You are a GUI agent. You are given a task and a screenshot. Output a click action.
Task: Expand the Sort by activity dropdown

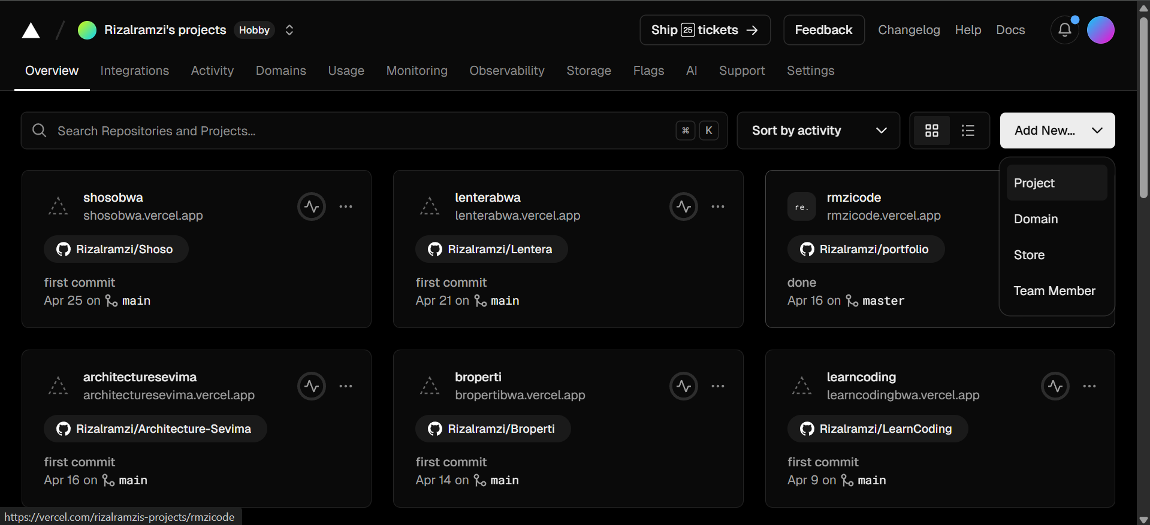pos(819,131)
